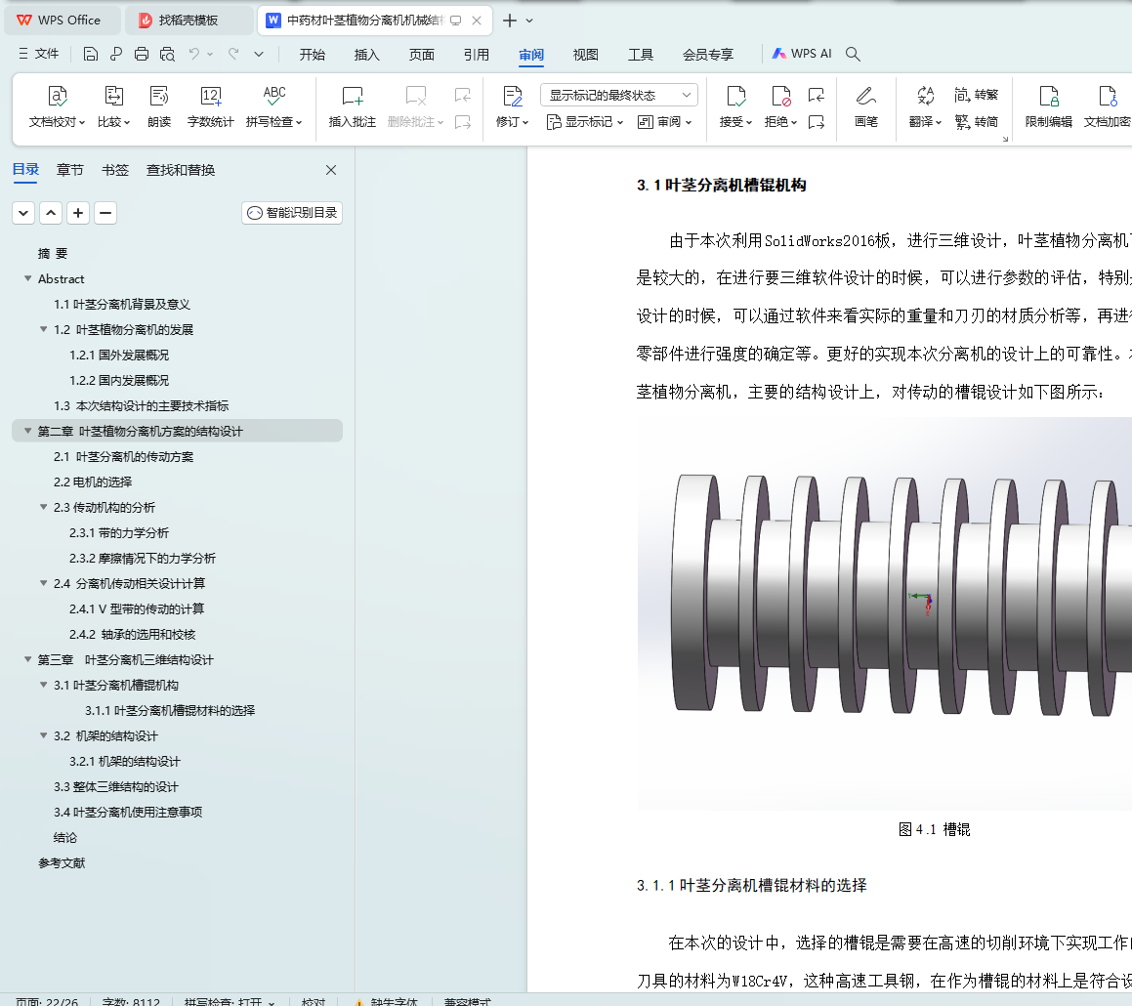Viewport: 1132px width, 1006px height.
Task: Open the 工具 ribbon tab
Action: (x=641, y=54)
